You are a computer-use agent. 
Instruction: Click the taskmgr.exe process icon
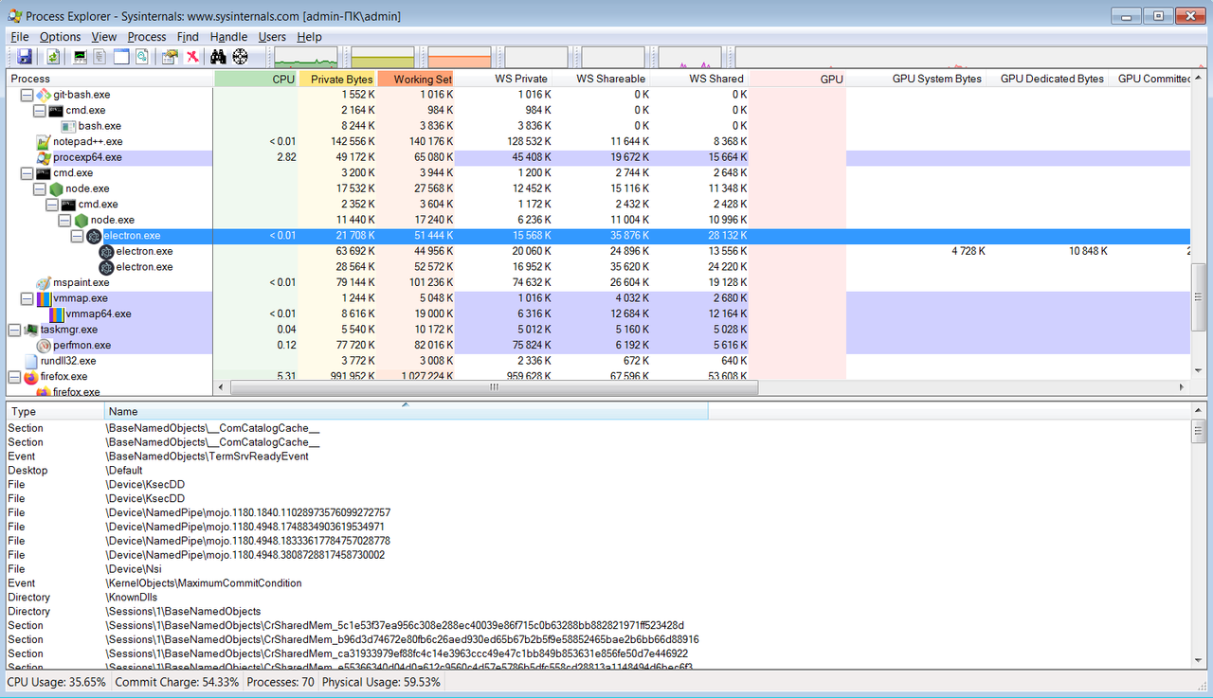click(31, 330)
